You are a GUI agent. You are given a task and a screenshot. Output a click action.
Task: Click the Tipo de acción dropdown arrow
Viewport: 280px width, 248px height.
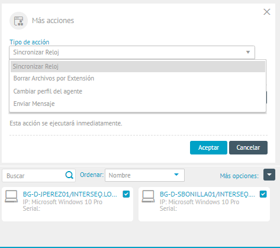click(248, 52)
